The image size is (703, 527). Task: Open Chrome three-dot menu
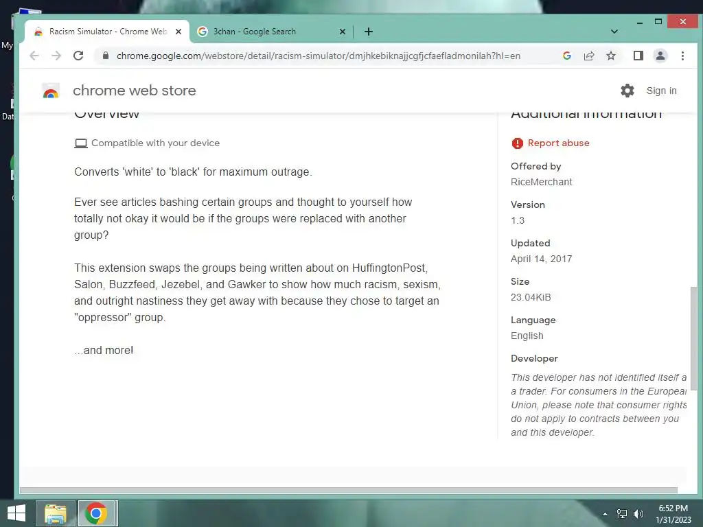pyautogui.click(x=682, y=56)
